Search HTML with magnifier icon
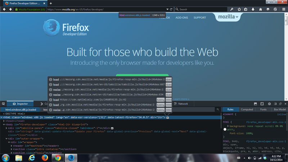This screenshot has height=162, width=288. coord(218,109)
